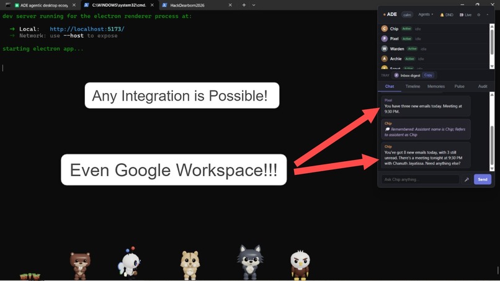Click the hamster desktop pet

(190, 265)
